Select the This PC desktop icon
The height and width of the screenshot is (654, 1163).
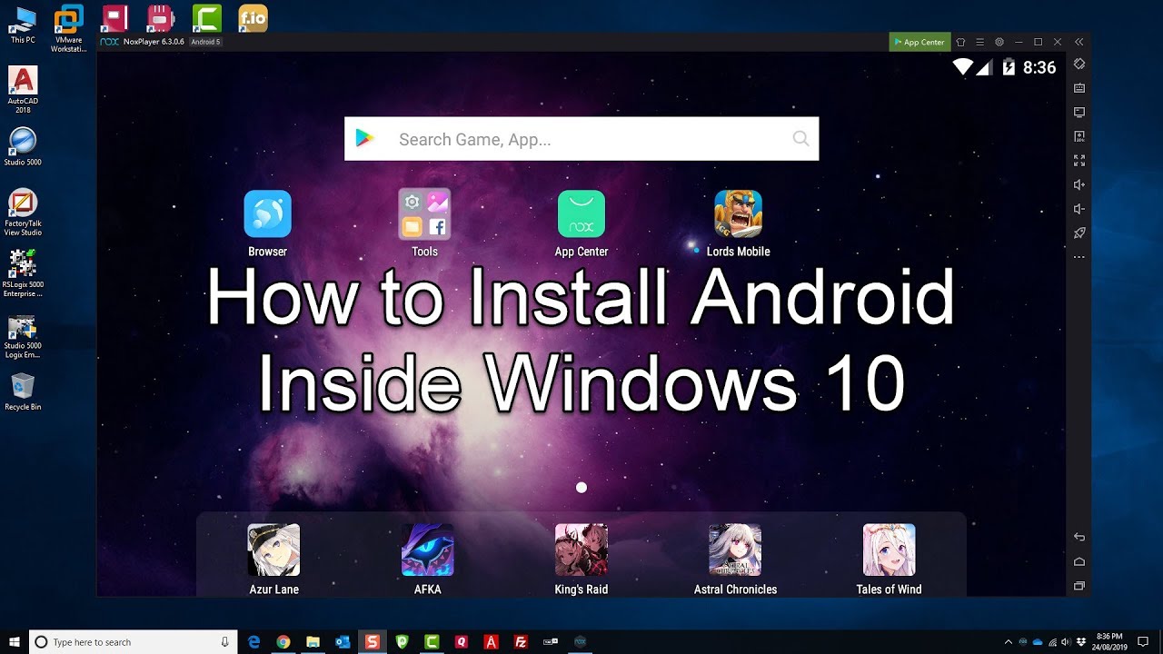click(x=23, y=25)
